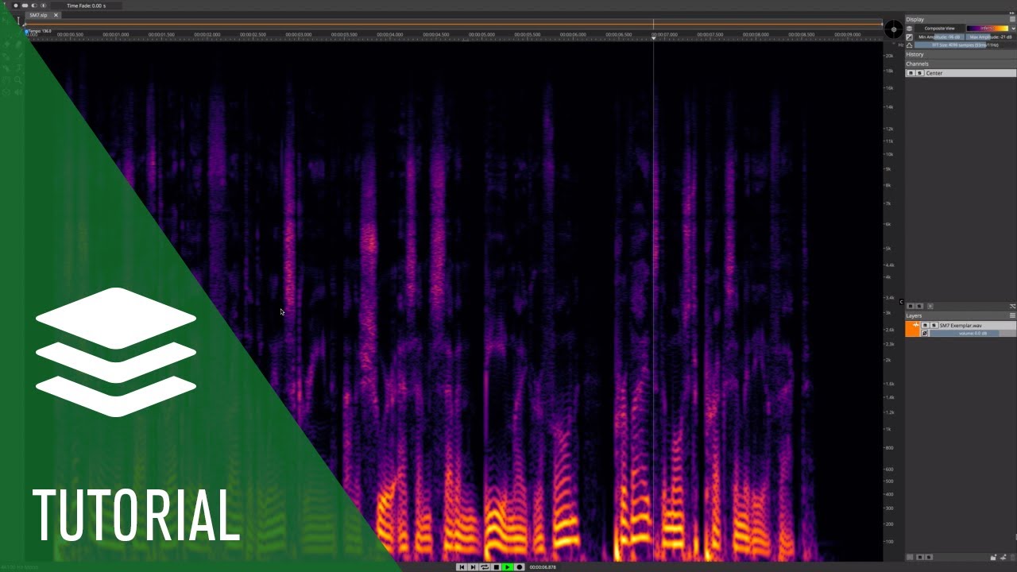Select the Center channel row
This screenshot has width=1017, height=572.
coord(961,73)
